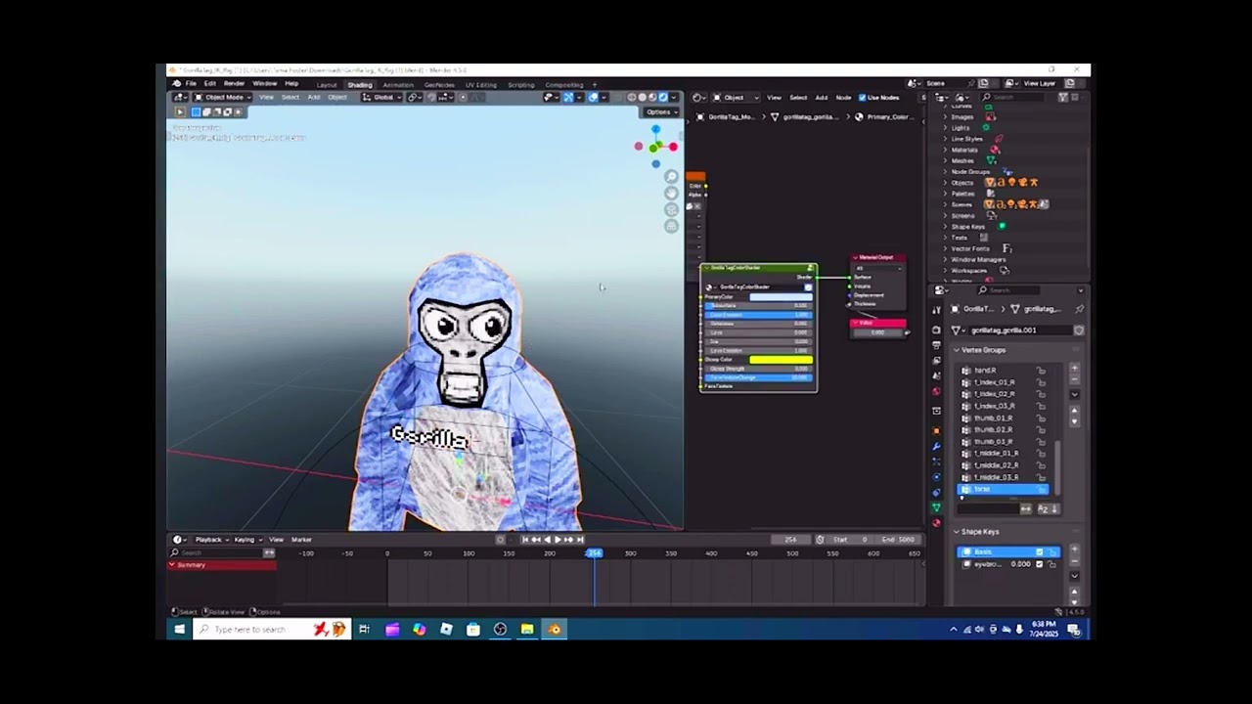Open the Windows Start menu

[x=180, y=630]
